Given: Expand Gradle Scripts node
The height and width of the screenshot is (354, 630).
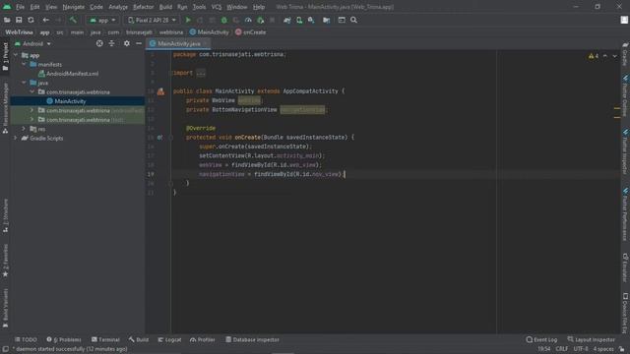Looking at the screenshot, I should (16, 138).
